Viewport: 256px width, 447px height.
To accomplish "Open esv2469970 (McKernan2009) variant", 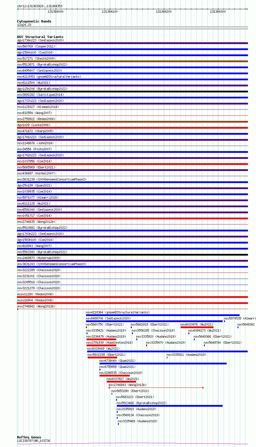I will tap(39, 258).
